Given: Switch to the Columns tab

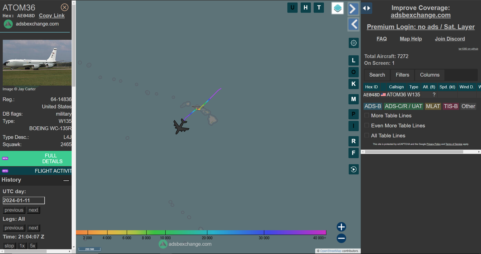Looking at the screenshot, I should [x=430, y=75].
